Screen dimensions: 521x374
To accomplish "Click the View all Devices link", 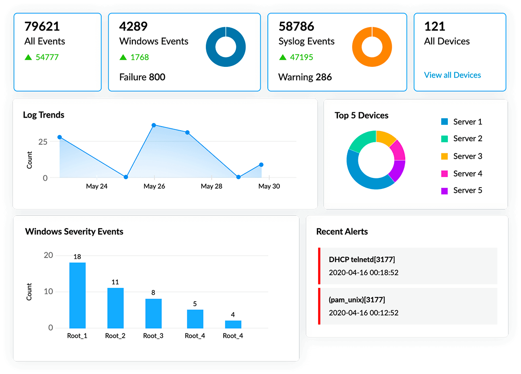I will 452,75.
